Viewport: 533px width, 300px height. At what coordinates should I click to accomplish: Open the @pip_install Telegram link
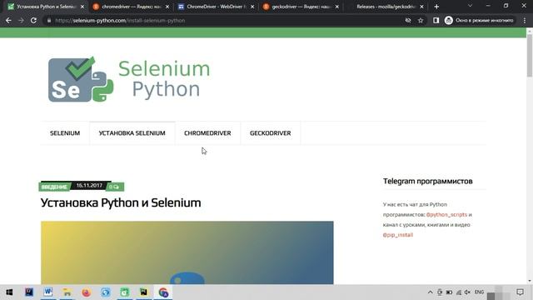(x=398, y=235)
